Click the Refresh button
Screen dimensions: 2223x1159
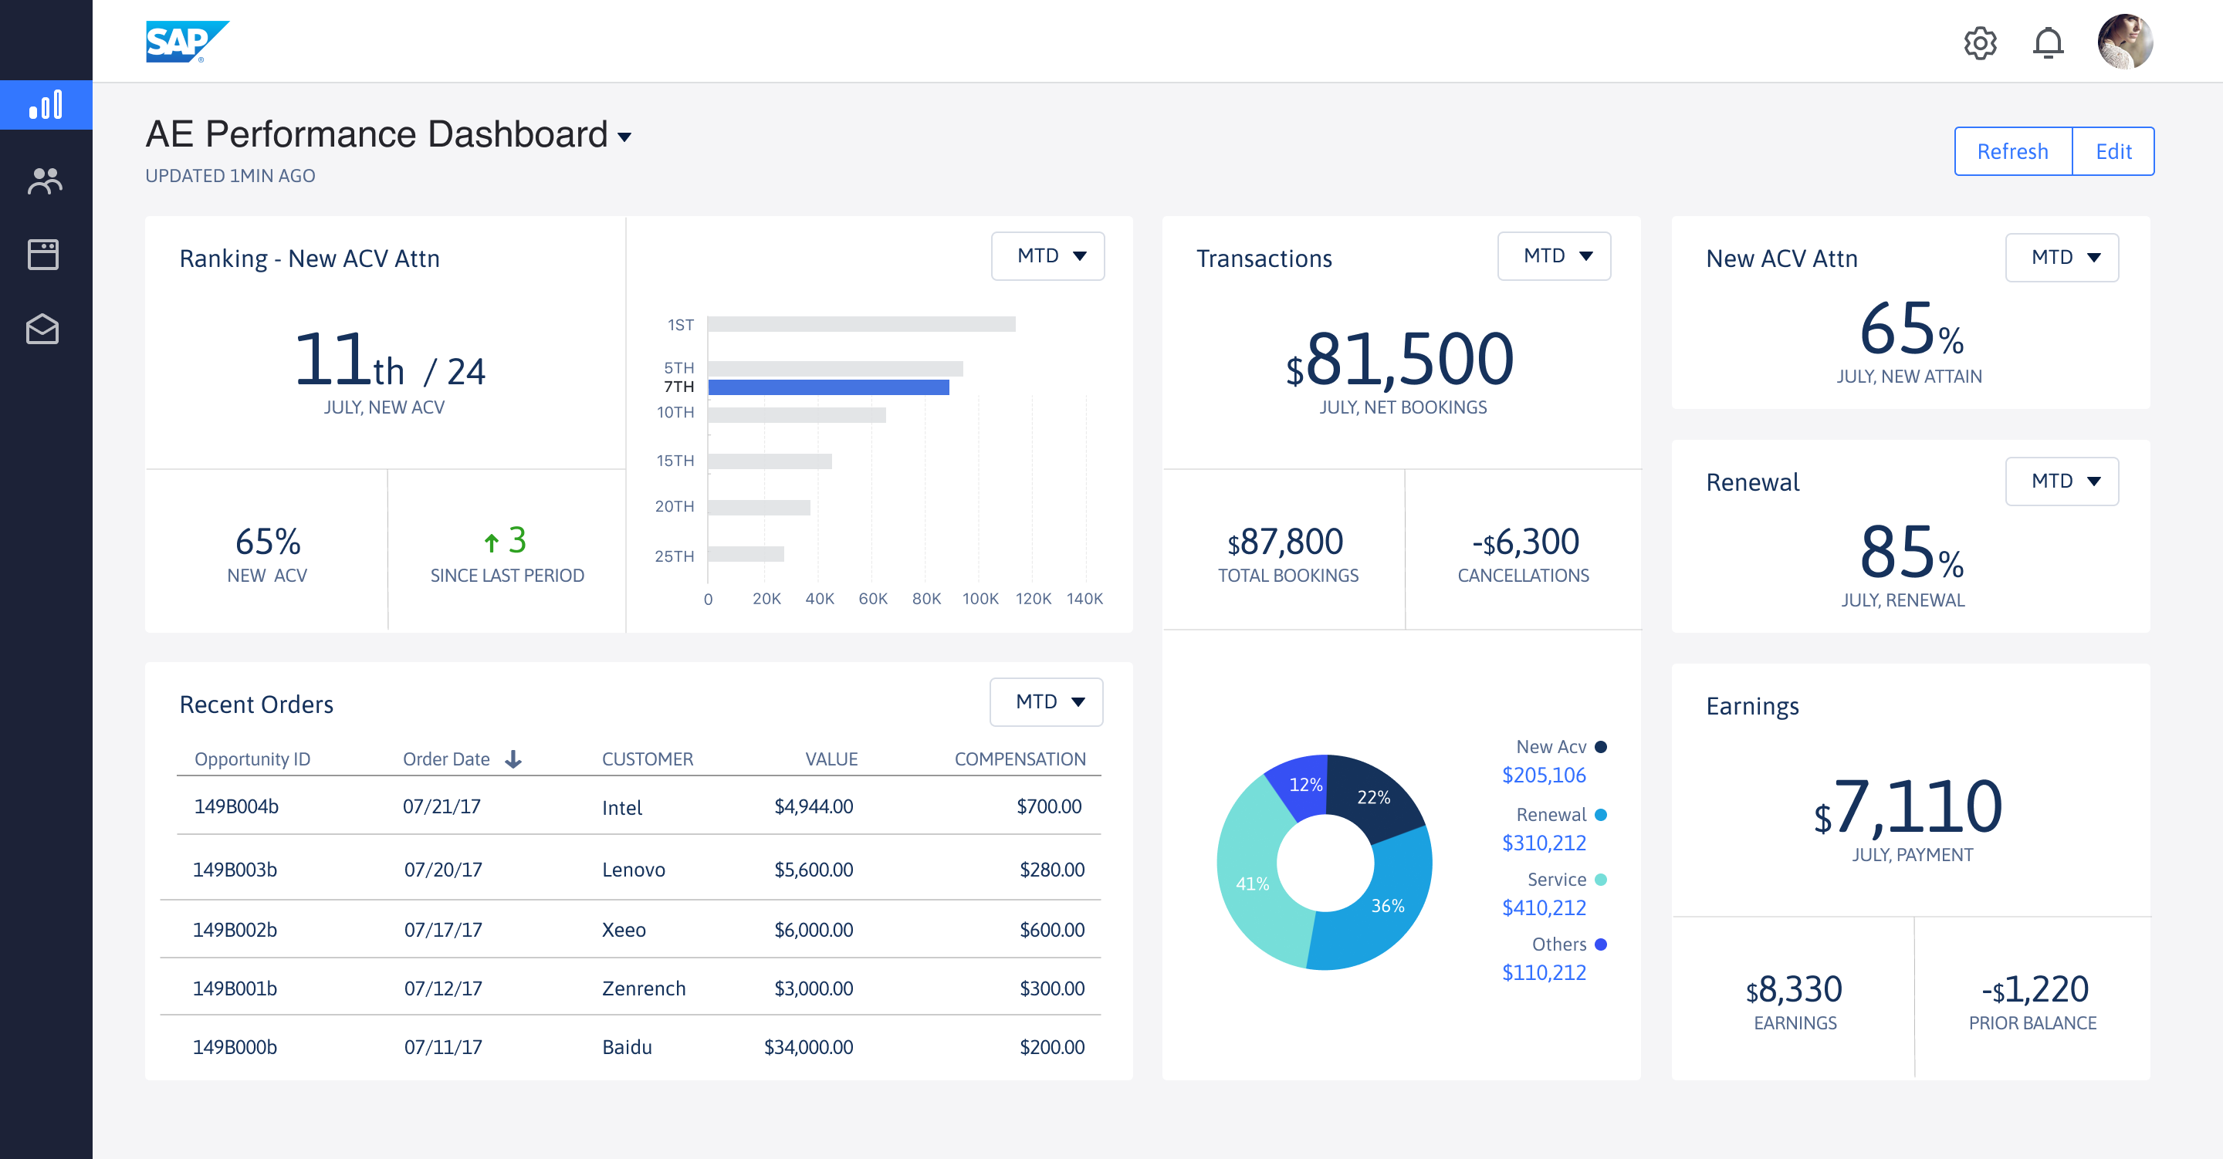point(2012,152)
